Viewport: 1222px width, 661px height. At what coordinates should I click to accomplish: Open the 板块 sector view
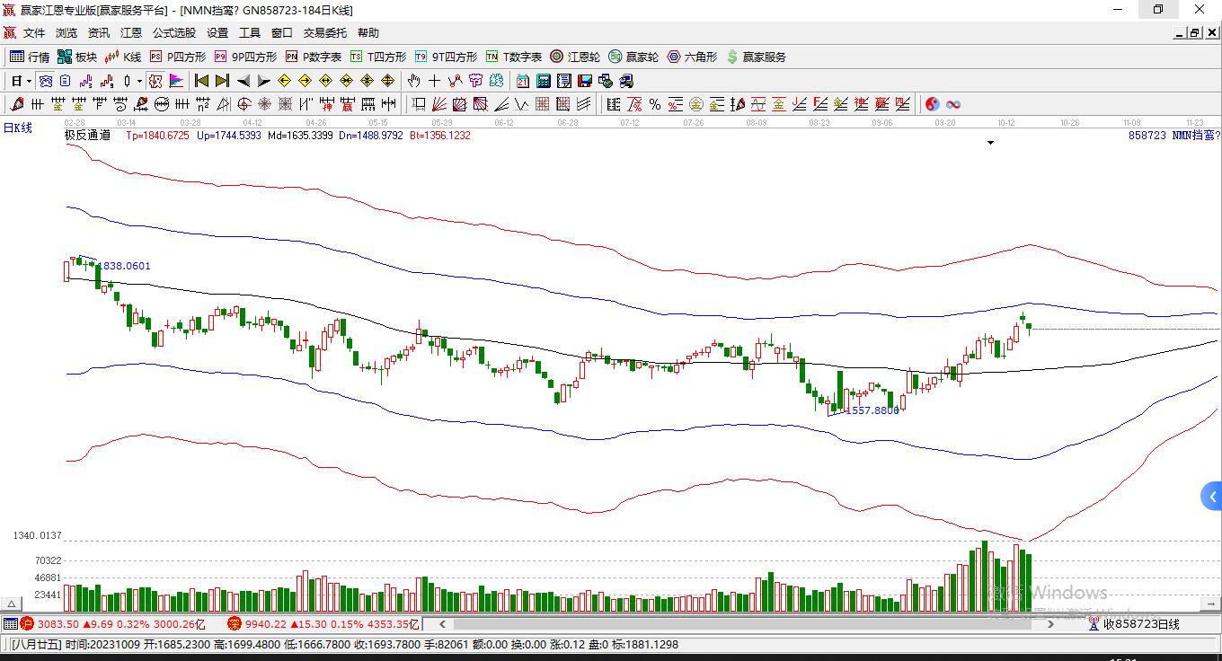point(77,57)
